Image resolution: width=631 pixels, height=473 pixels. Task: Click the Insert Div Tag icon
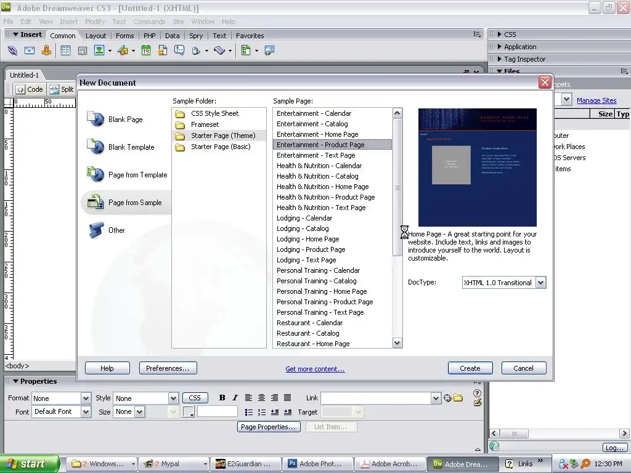point(83,51)
